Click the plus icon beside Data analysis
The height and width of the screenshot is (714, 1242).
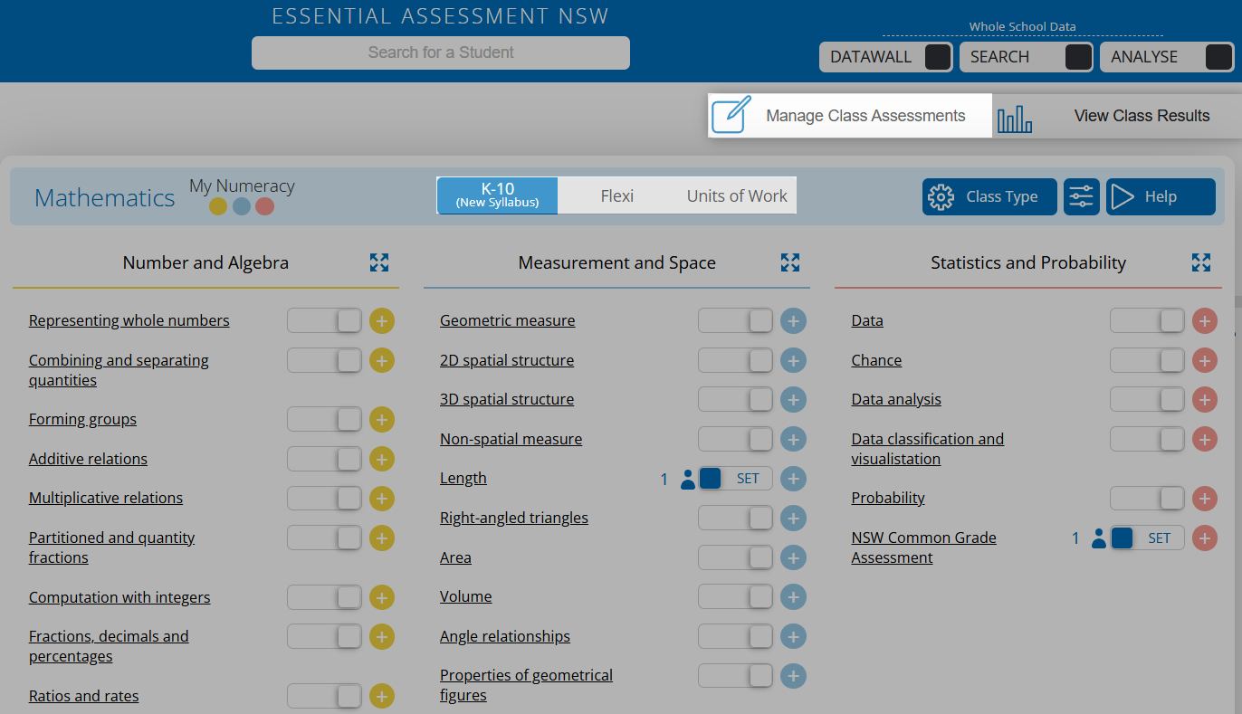(x=1204, y=399)
